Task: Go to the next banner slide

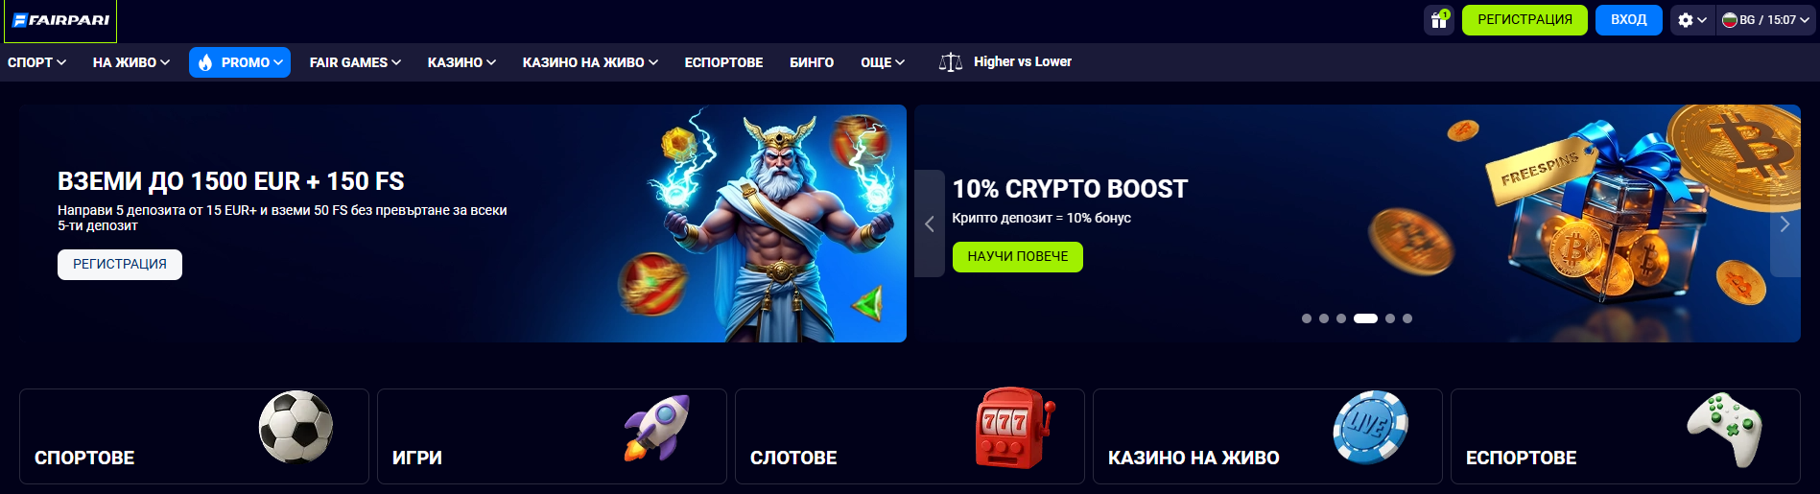Action: 1785,223
